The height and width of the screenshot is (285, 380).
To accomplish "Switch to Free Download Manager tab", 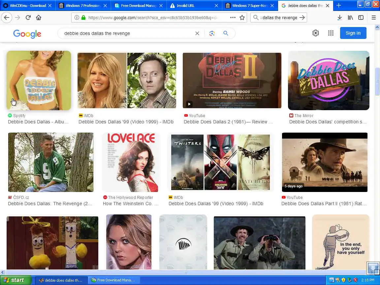I will (139, 5).
